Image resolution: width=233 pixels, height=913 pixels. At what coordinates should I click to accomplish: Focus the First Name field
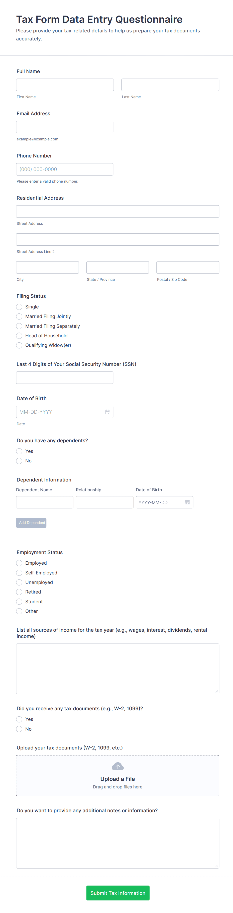click(65, 85)
